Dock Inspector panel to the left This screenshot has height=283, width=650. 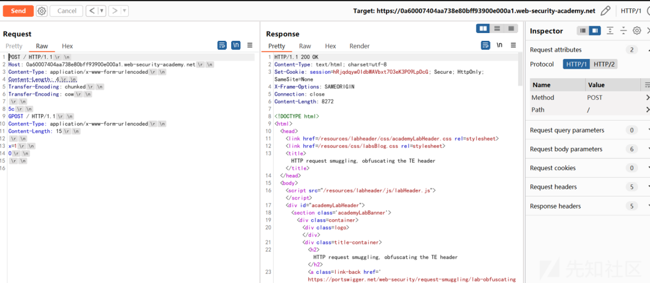(x=583, y=31)
